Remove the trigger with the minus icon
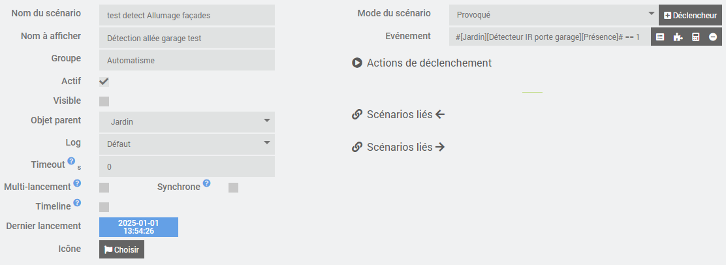726x265 pixels. (713, 37)
